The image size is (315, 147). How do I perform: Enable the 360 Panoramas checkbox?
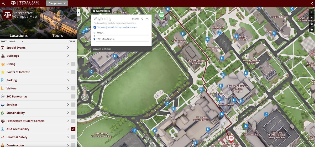pyautogui.click(x=73, y=97)
